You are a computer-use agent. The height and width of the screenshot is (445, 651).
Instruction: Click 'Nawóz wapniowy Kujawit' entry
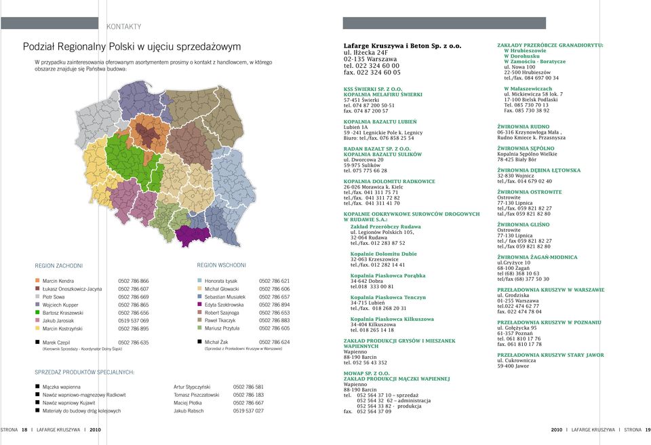pyautogui.click(x=69, y=403)
